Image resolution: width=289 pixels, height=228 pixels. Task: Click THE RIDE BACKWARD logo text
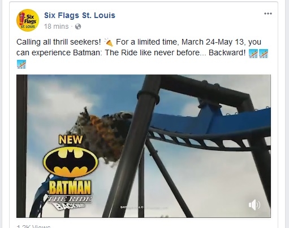pyautogui.click(x=70, y=203)
